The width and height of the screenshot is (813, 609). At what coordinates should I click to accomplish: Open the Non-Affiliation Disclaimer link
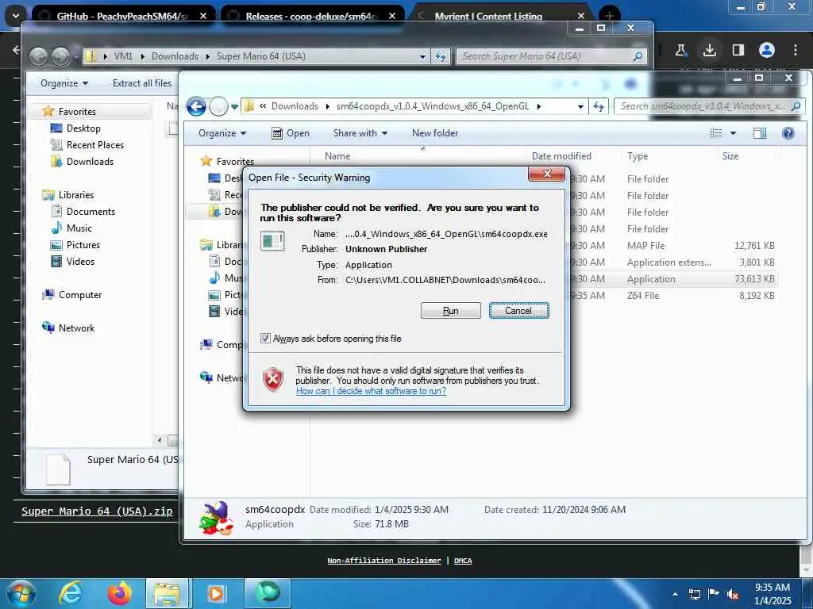384,561
